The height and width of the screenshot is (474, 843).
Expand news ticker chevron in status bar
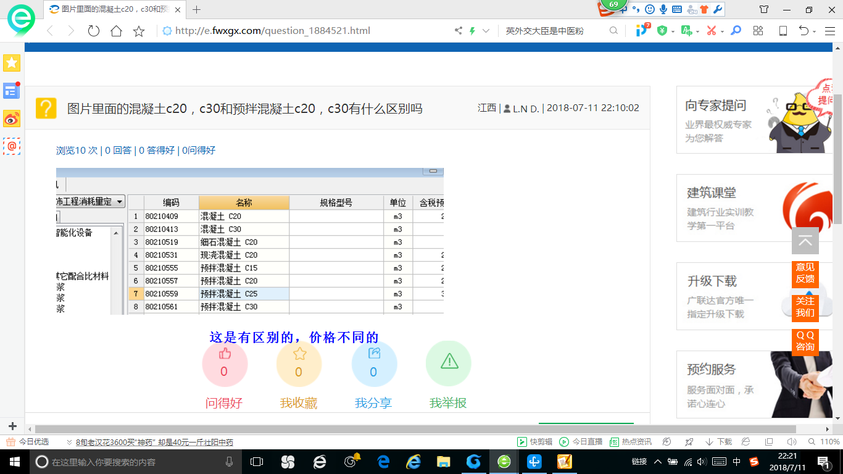click(x=69, y=442)
